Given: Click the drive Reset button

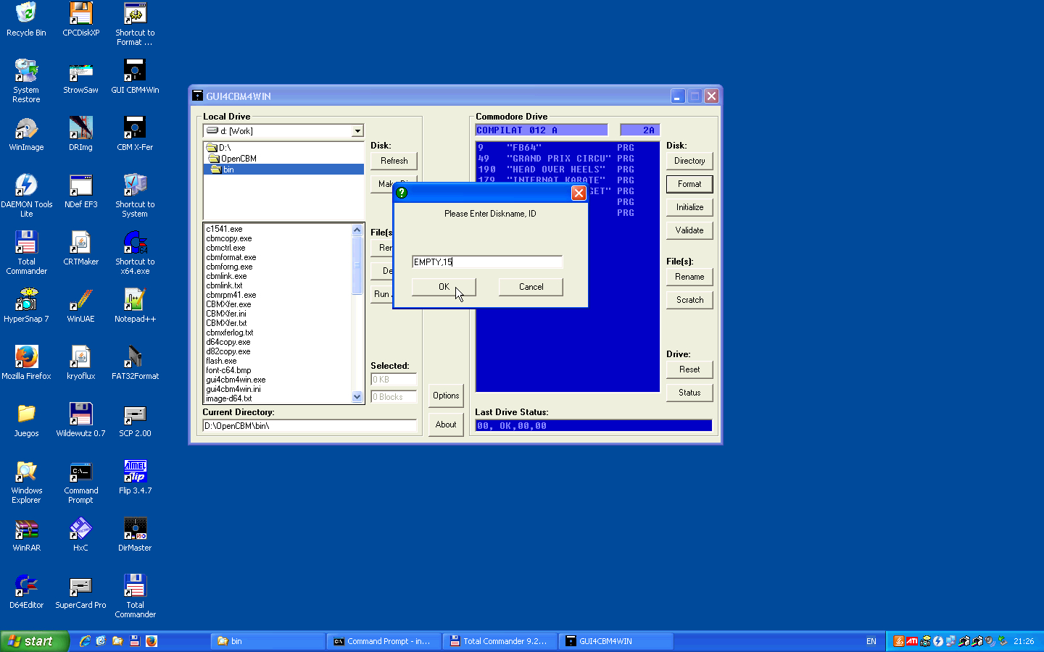Looking at the screenshot, I should point(689,369).
